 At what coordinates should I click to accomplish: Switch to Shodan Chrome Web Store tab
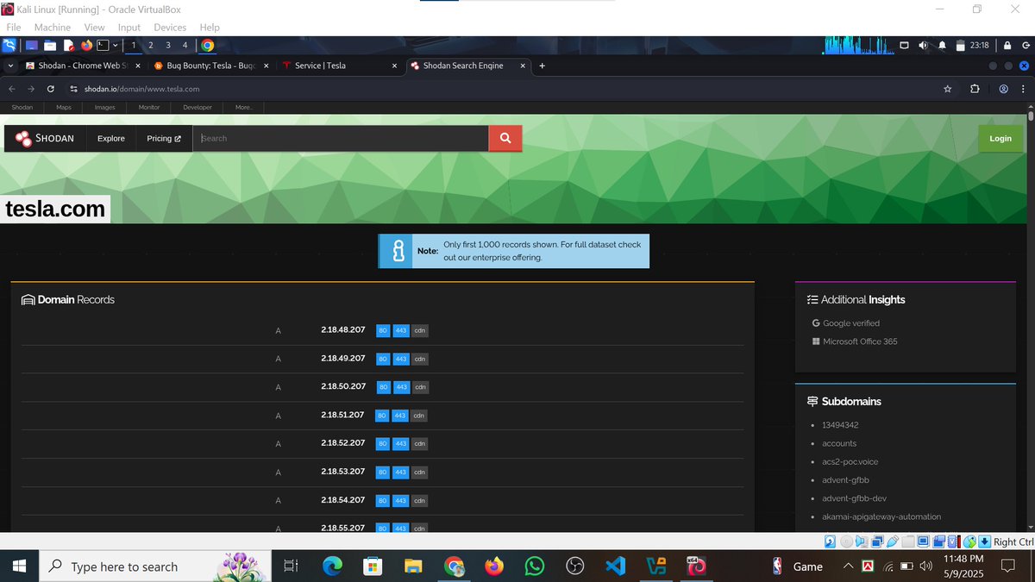coord(82,66)
